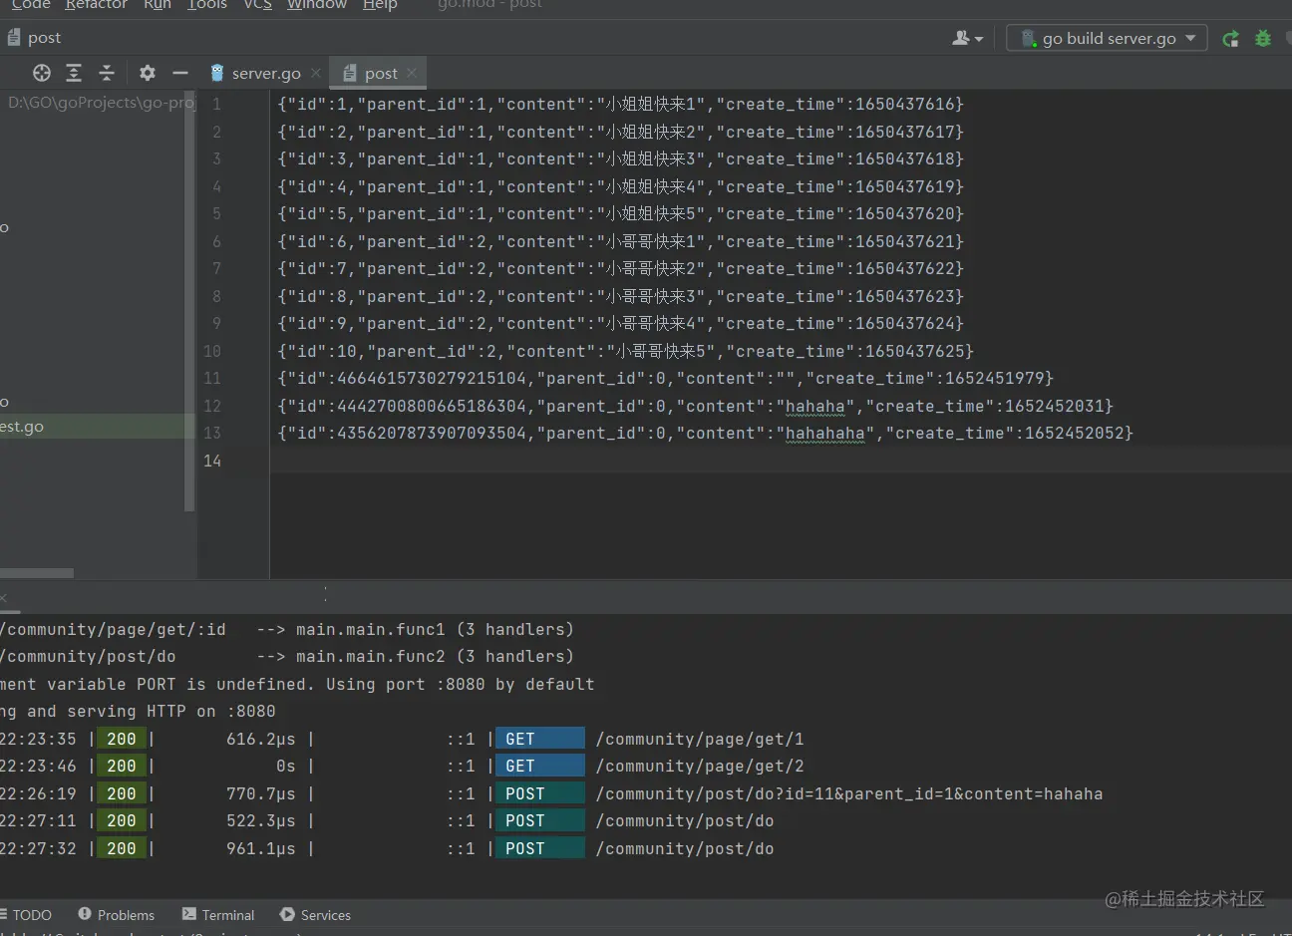
Task: Open the Tools menu
Action: tap(207, 5)
